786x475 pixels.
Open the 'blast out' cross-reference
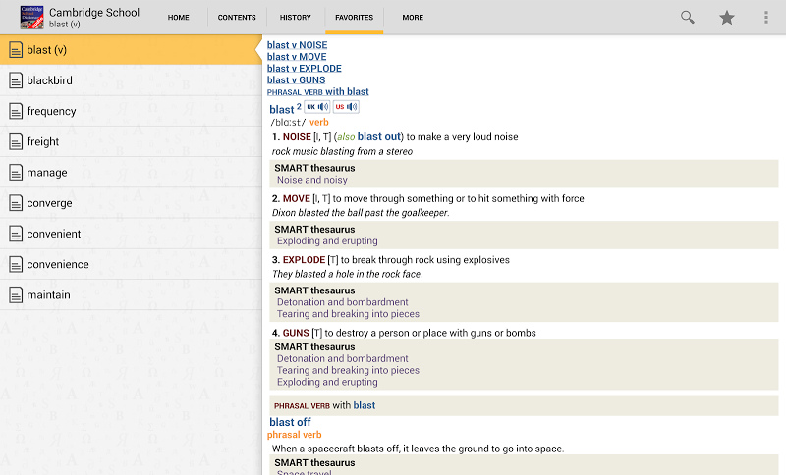coord(379,136)
